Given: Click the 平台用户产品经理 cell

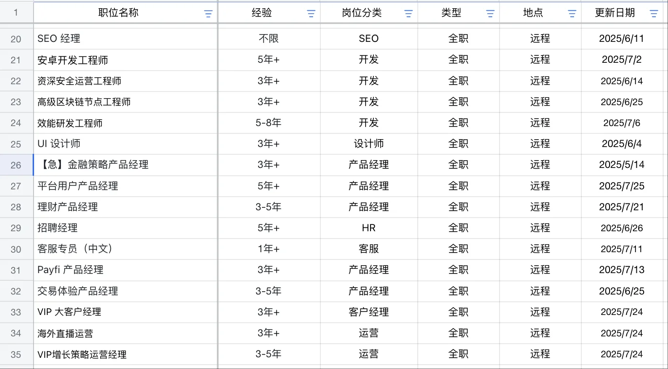Looking at the screenshot, I should click(x=125, y=186).
